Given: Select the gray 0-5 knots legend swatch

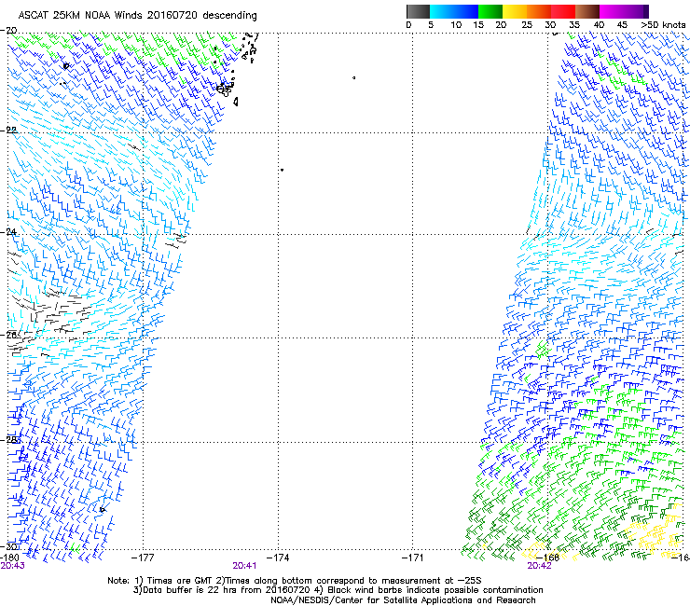Looking at the screenshot, I should tap(418, 11).
